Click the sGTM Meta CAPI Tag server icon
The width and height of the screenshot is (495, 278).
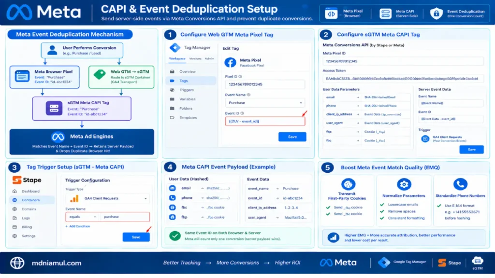coord(54,108)
